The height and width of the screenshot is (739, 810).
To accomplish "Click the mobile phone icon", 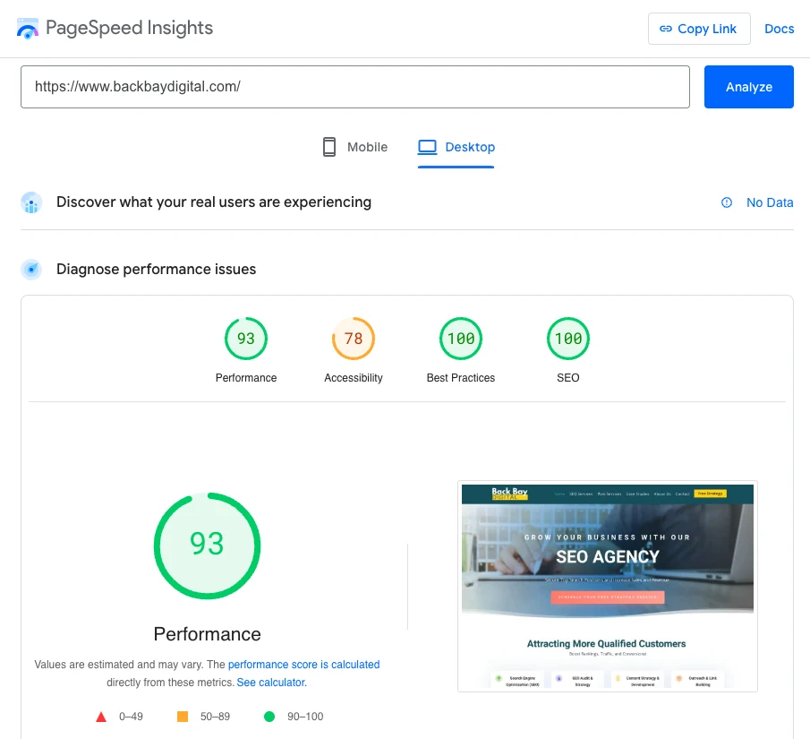I will point(329,147).
